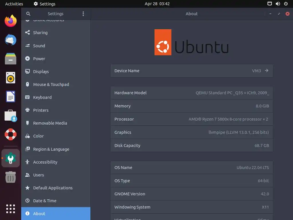This screenshot has width=293, height=220.
Task: Show Applications grid in the dock
Action: pyautogui.click(x=11, y=209)
